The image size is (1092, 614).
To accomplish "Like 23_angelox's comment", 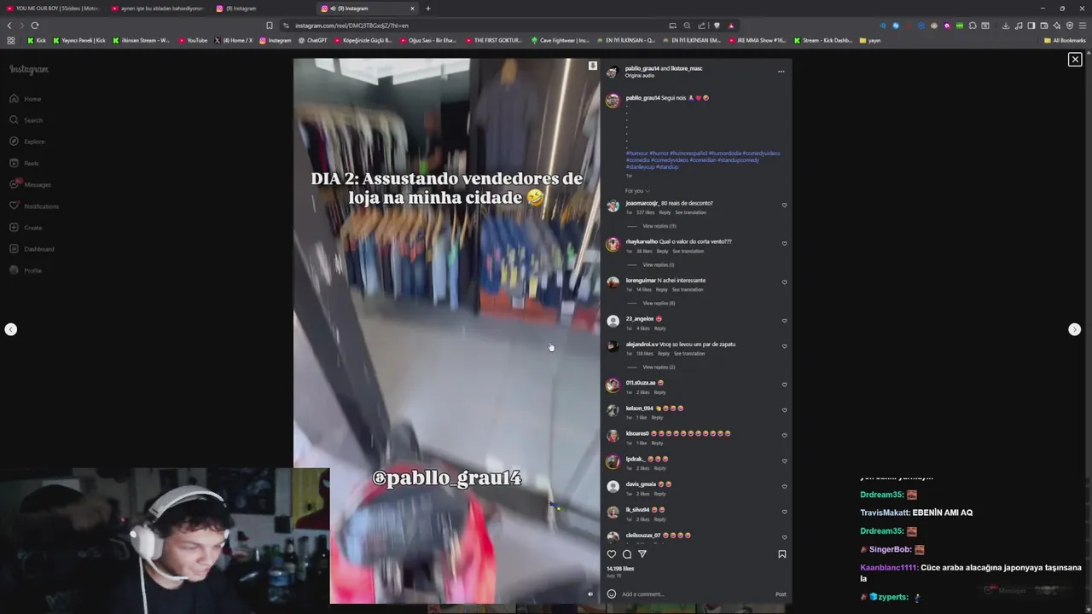I will point(784,321).
